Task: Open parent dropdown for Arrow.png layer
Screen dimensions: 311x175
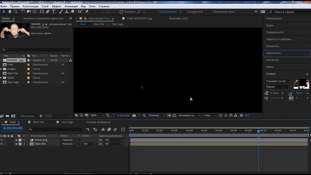Action: click(114, 140)
